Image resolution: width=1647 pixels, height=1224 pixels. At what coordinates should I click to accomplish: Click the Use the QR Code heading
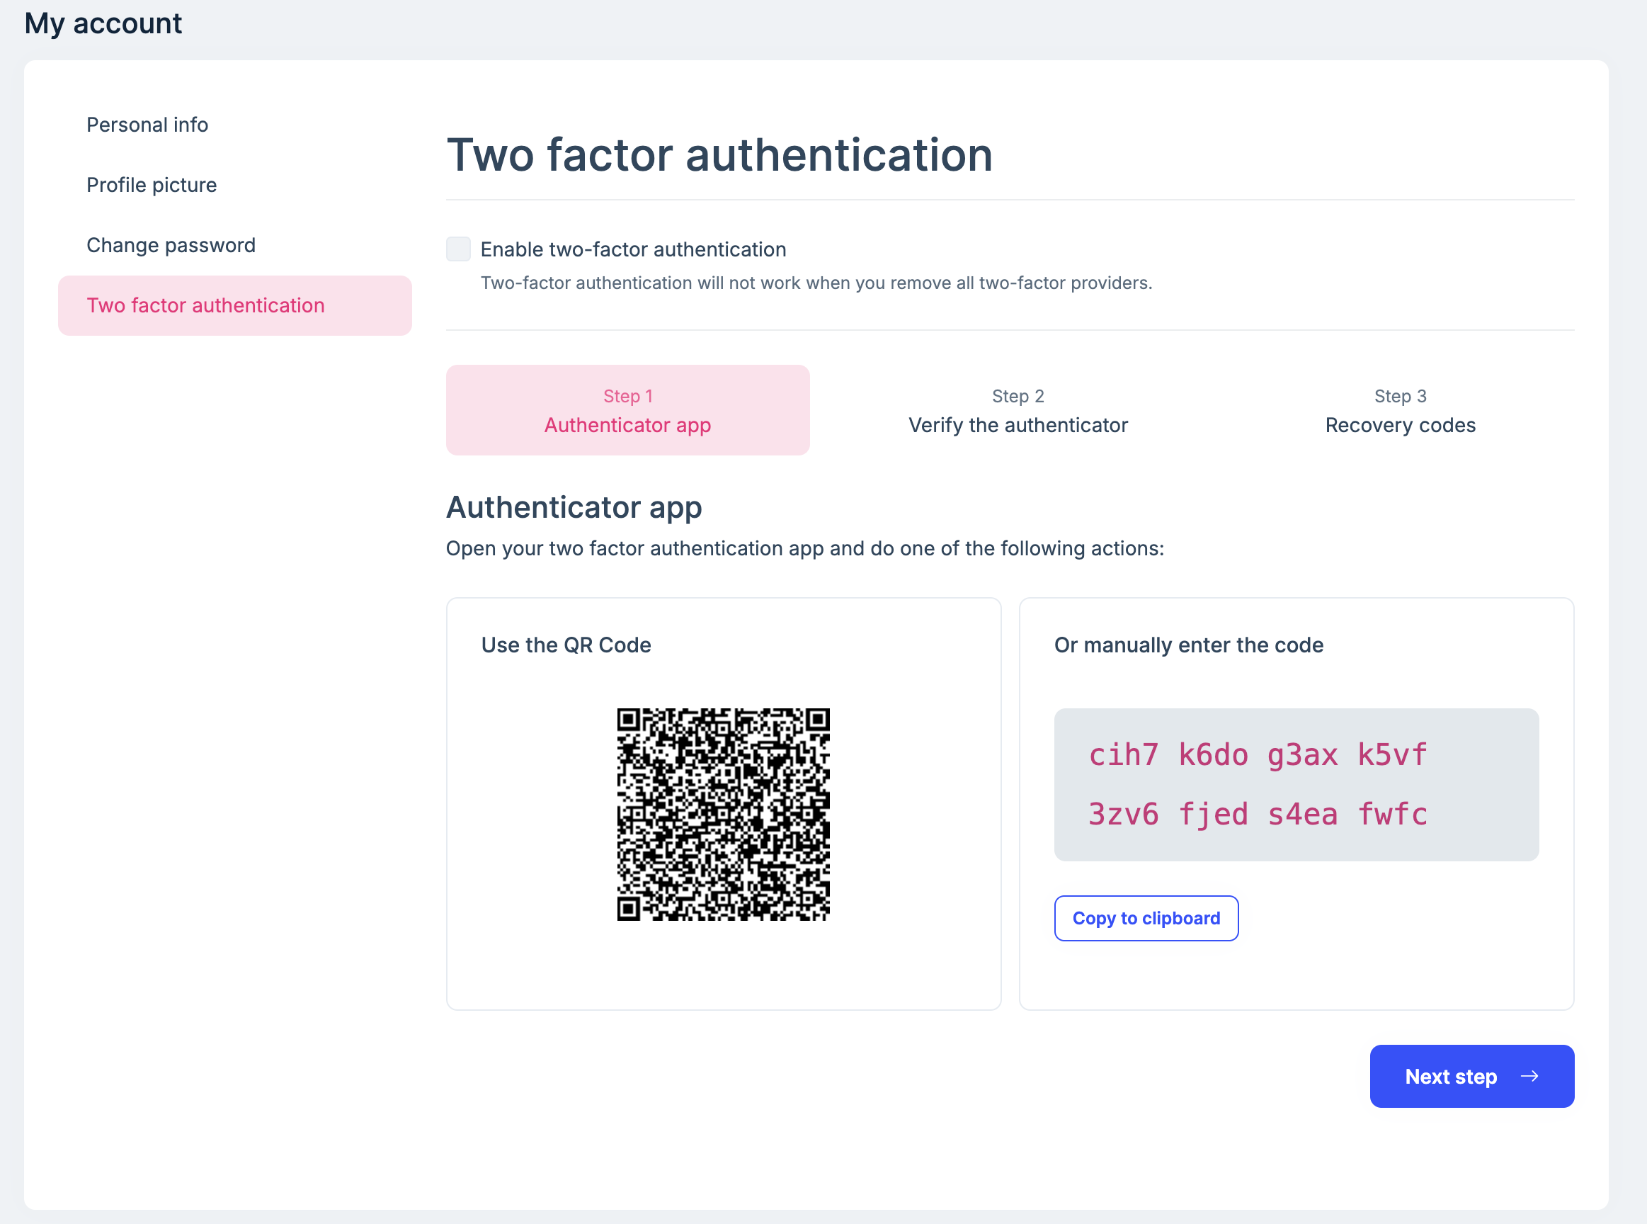coord(566,645)
